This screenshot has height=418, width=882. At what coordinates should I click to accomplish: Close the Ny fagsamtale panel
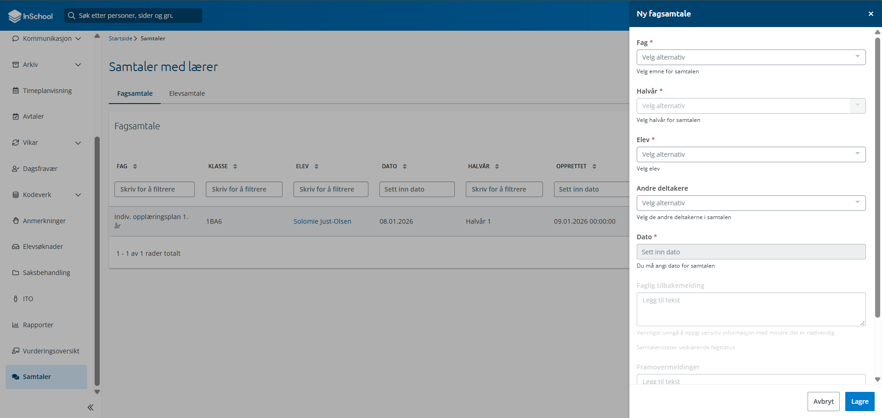(871, 14)
